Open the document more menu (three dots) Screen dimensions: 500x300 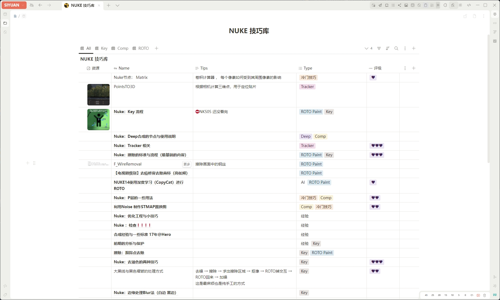click(484, 16)
